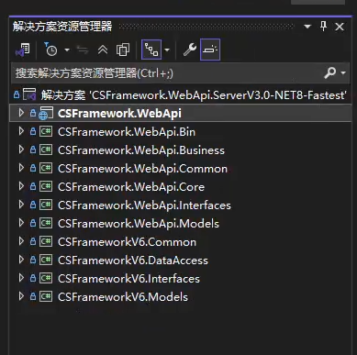Toggle the Show All Files icon
This screenshot has height=355, width=357.
[x=123, y=50]
